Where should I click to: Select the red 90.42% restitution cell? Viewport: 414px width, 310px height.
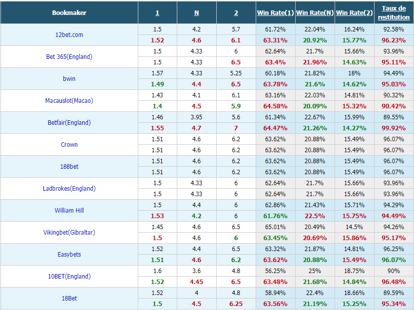394,106
